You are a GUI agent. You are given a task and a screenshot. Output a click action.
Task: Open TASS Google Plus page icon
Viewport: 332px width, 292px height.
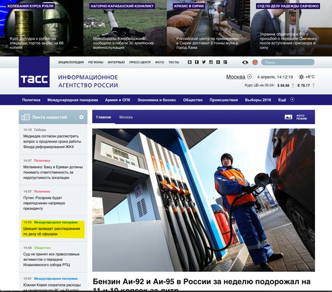tap(226, 62)
